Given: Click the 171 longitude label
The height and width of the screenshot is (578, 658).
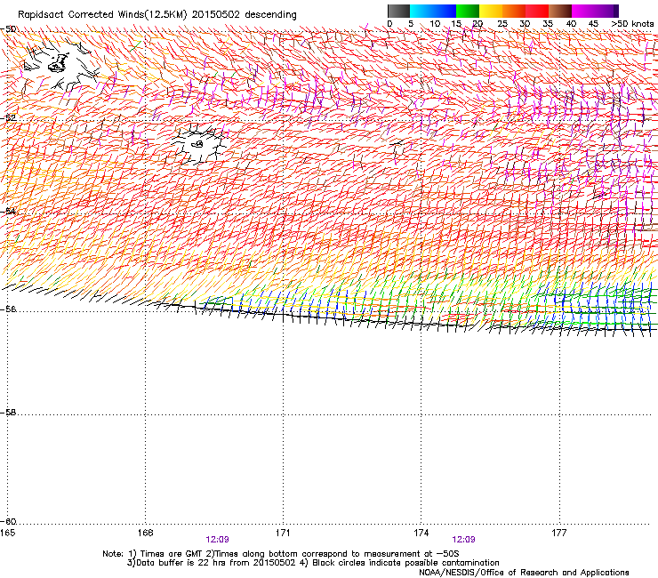Looking at the screenshot, I should [x=283, y=533].
